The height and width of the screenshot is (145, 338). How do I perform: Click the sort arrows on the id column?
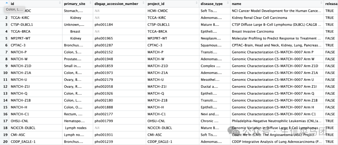[60, 3]
